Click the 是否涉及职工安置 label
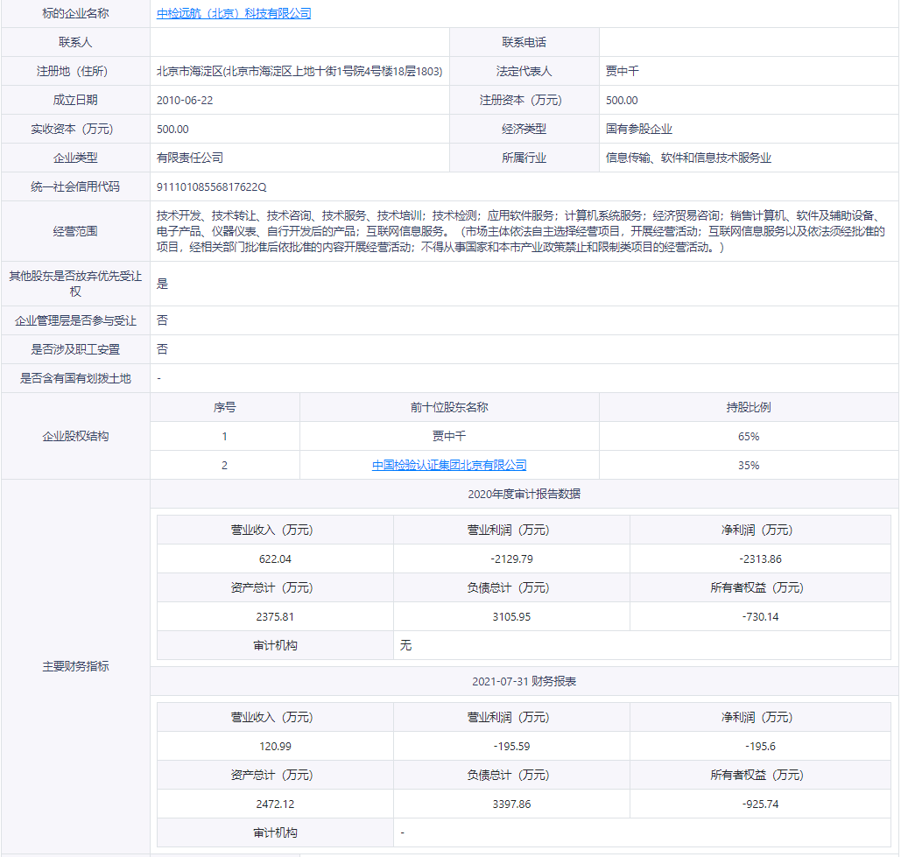901x857 pixels. [x=75, y=349]
